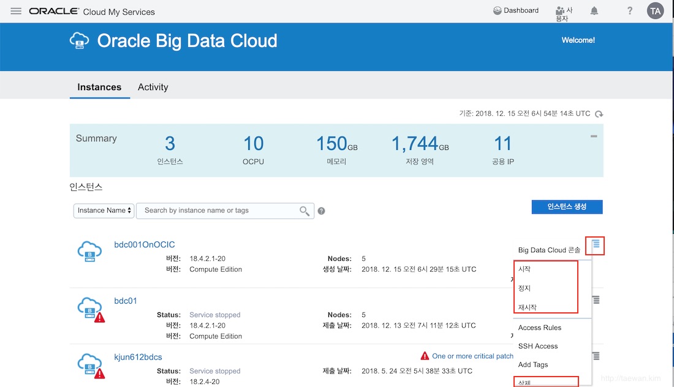The height and width of the screenshot is (387, 674).
Task: Select SSH Access from the menu
Action: [x=538, y=346]
